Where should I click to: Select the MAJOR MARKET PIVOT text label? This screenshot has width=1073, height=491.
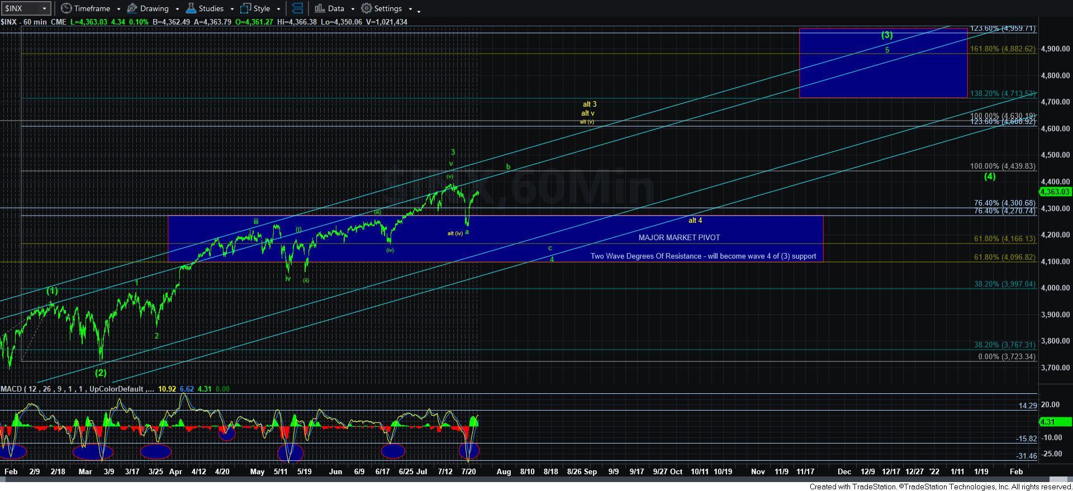(679, 237)
